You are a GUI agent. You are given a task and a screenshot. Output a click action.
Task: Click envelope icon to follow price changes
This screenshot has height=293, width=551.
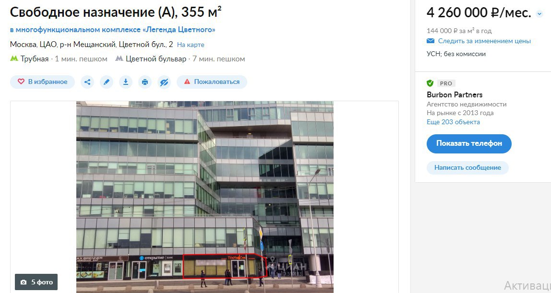coord(431,41)
